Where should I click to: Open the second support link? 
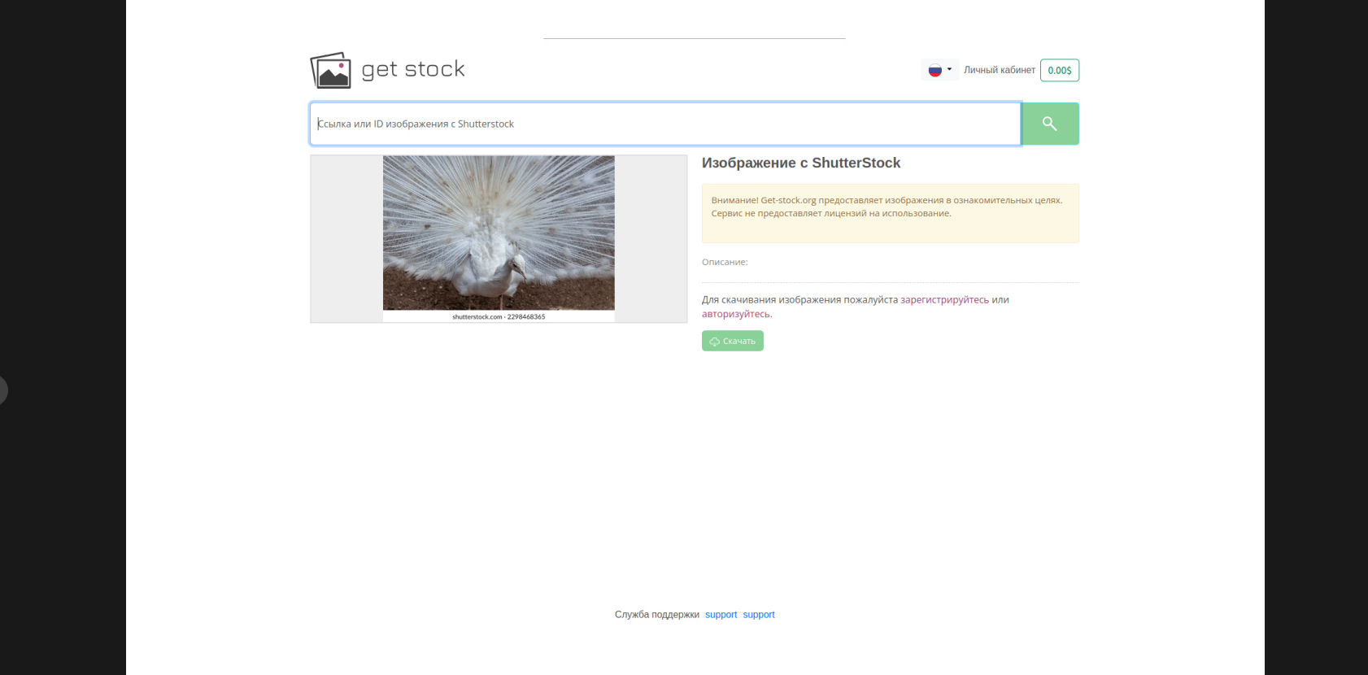(759, 615)
